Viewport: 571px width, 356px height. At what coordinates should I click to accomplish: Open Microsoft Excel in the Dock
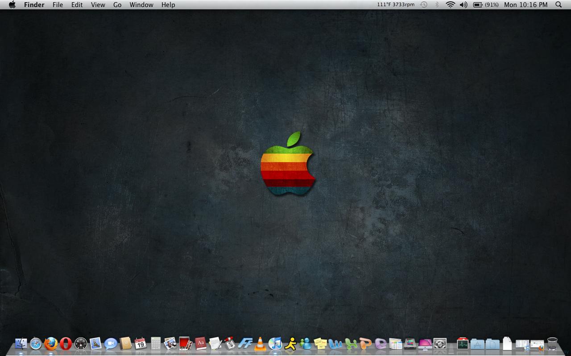tap(351, 344)
